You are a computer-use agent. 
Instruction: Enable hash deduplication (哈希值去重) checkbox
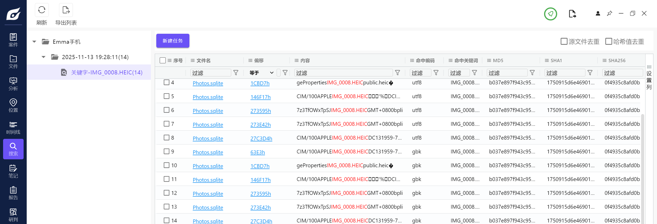tap(608, 41)
